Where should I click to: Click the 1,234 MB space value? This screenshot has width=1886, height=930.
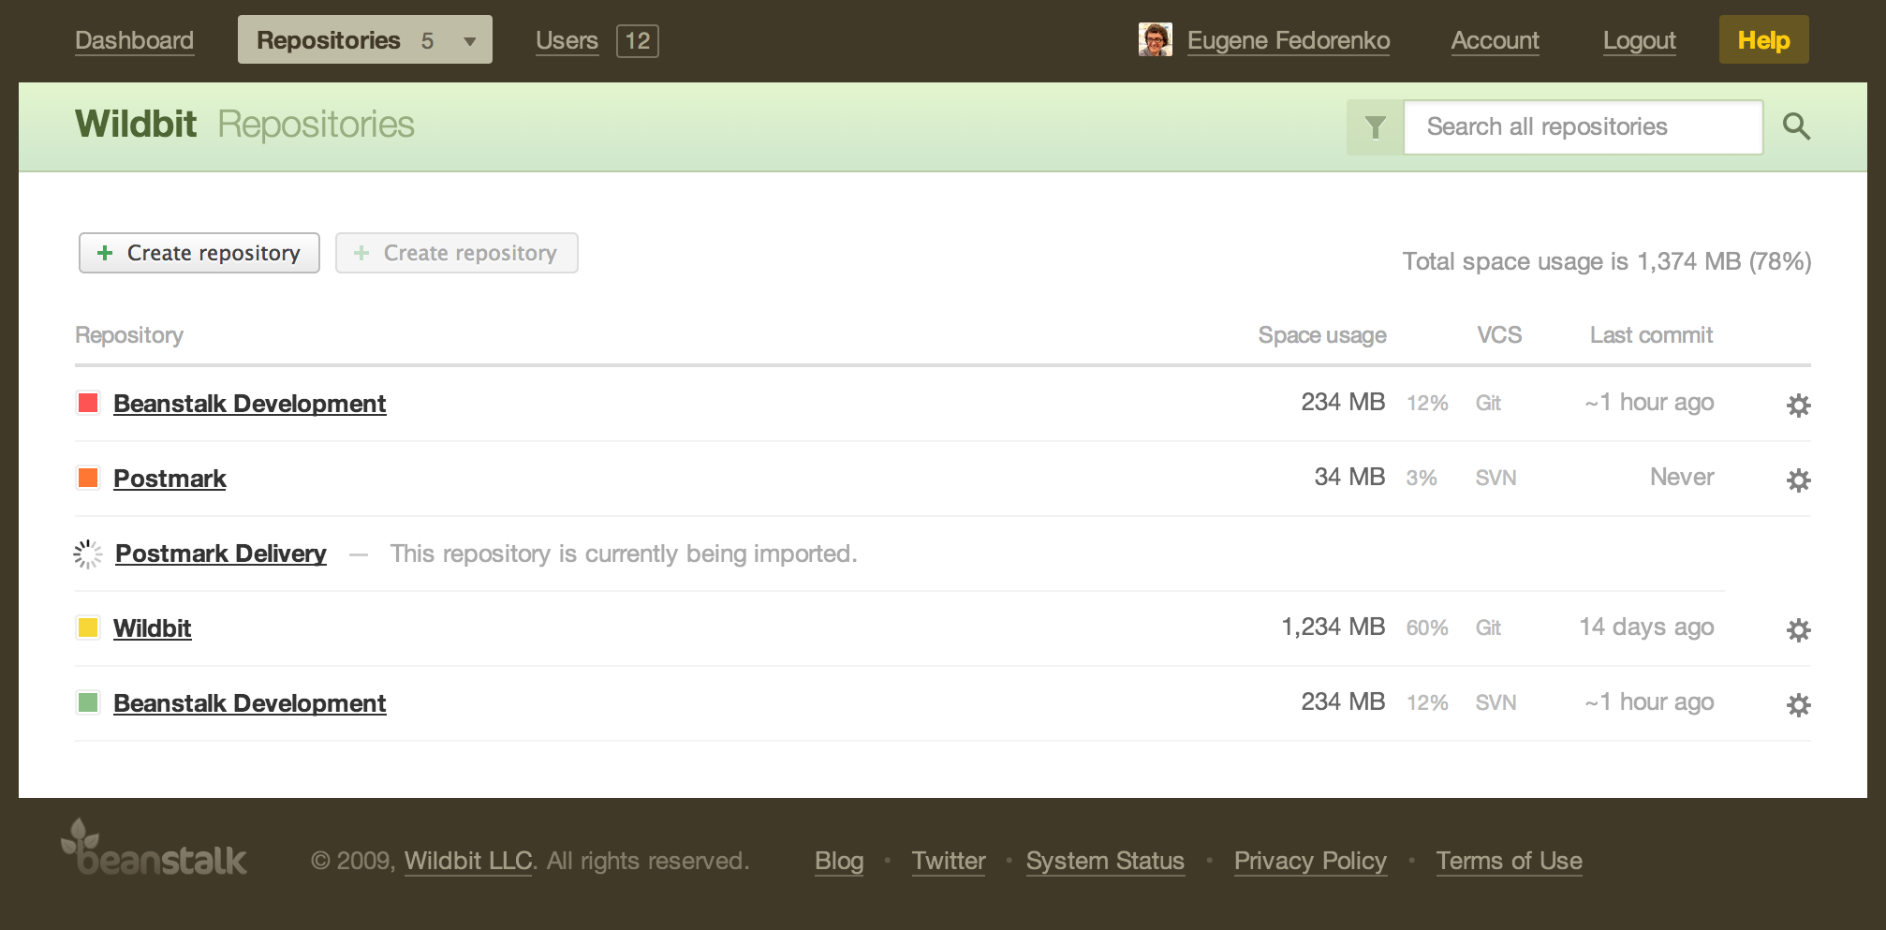pyautogui.click(x=1333, y=627)
